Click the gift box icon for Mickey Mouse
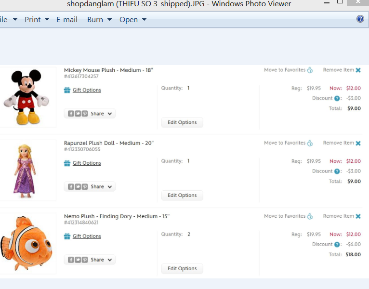369x289 pixels. (x=67, y=90)
